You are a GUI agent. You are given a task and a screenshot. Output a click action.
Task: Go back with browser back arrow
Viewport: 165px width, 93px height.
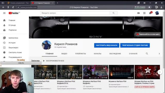[x=3, y=7]
